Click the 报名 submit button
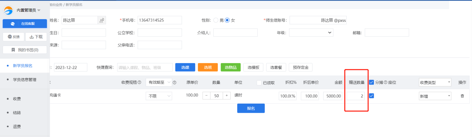The width and height of the screenshot is (472, 137). (x=251, y=108)
